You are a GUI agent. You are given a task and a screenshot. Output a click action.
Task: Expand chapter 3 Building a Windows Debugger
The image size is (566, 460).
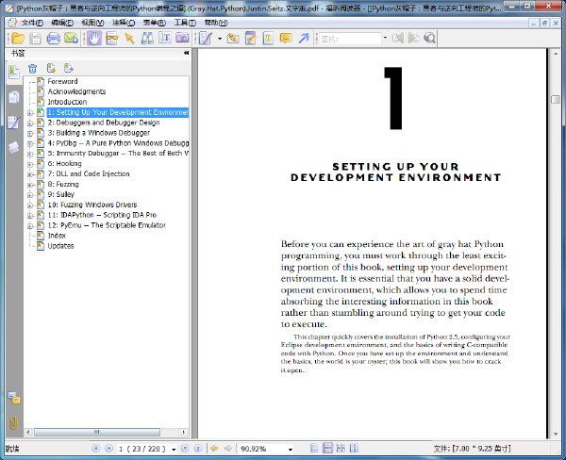(x=30, y=133)
